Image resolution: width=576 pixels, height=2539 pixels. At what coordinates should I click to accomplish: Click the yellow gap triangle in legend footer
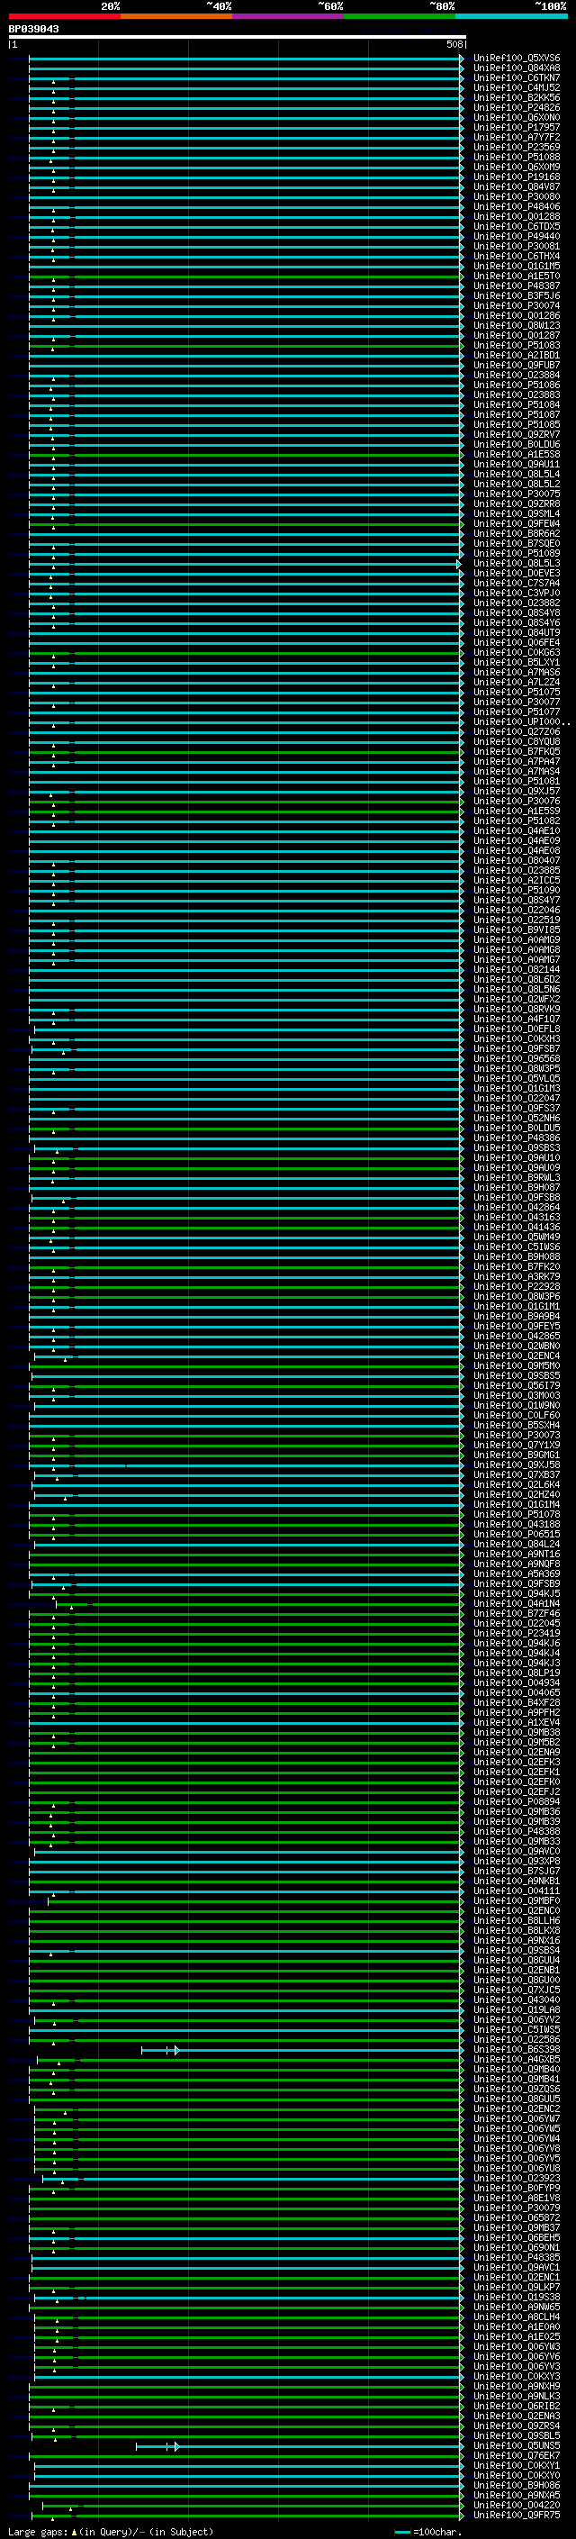pos(74,2531)
